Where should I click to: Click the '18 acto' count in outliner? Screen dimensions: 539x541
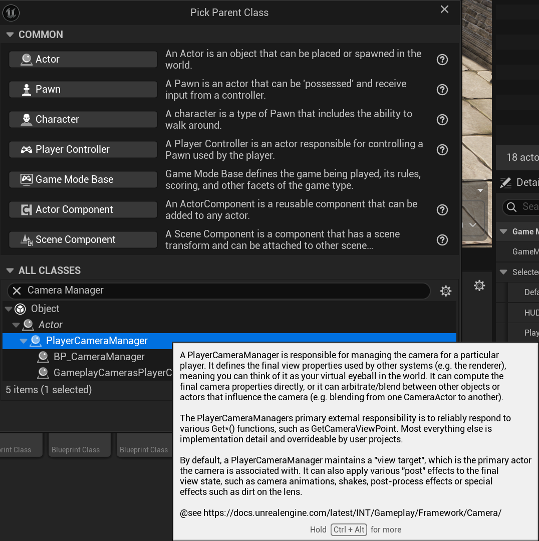coord(522,157)
